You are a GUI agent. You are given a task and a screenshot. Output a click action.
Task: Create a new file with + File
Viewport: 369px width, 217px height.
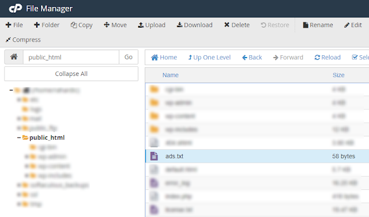pos(14,25)
